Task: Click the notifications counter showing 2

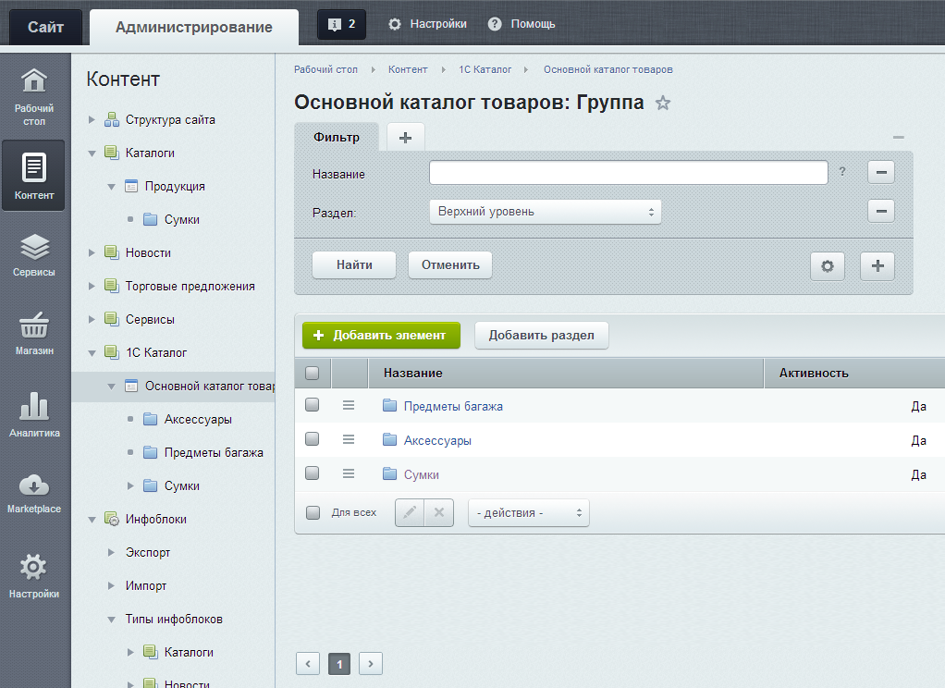Action: (342, 24)
